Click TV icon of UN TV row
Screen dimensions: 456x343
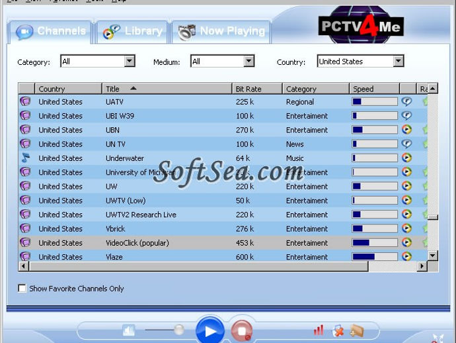[26, 144]
